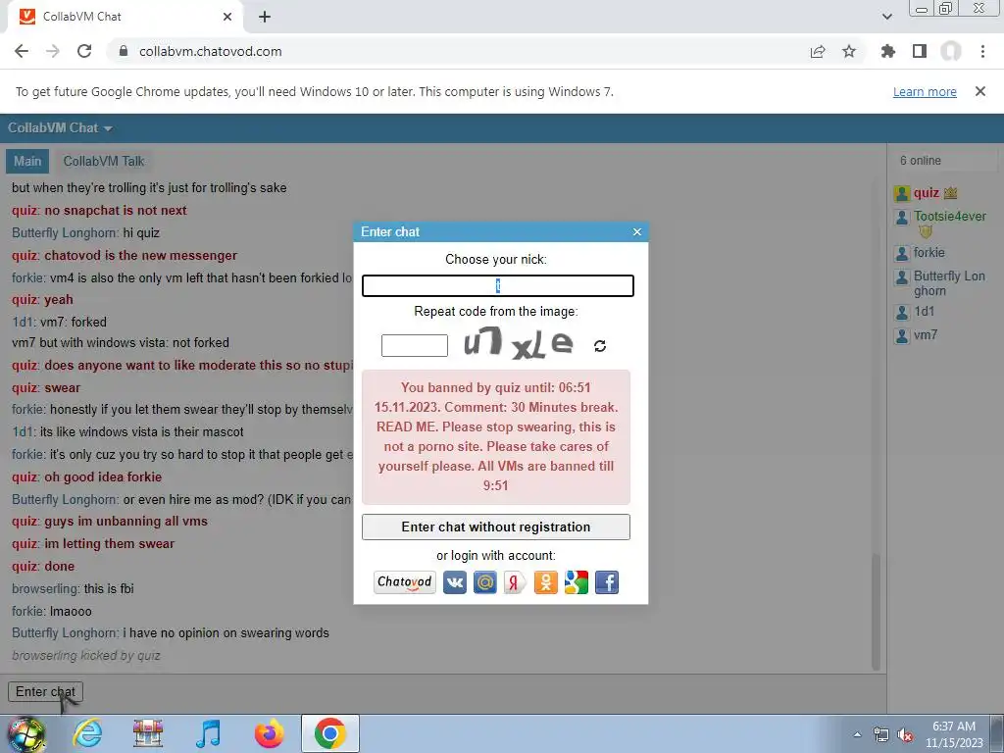Reload the page
Viewport: 1004px width, 753px height.
pos(84,51)
